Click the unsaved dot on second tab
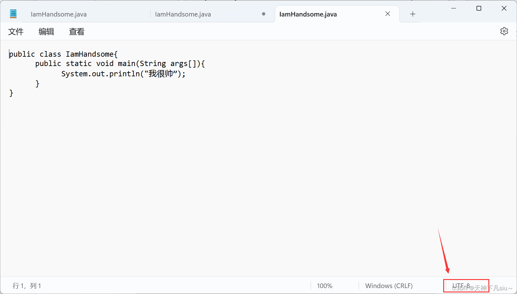The image size is (517, 294). [264, 14]
